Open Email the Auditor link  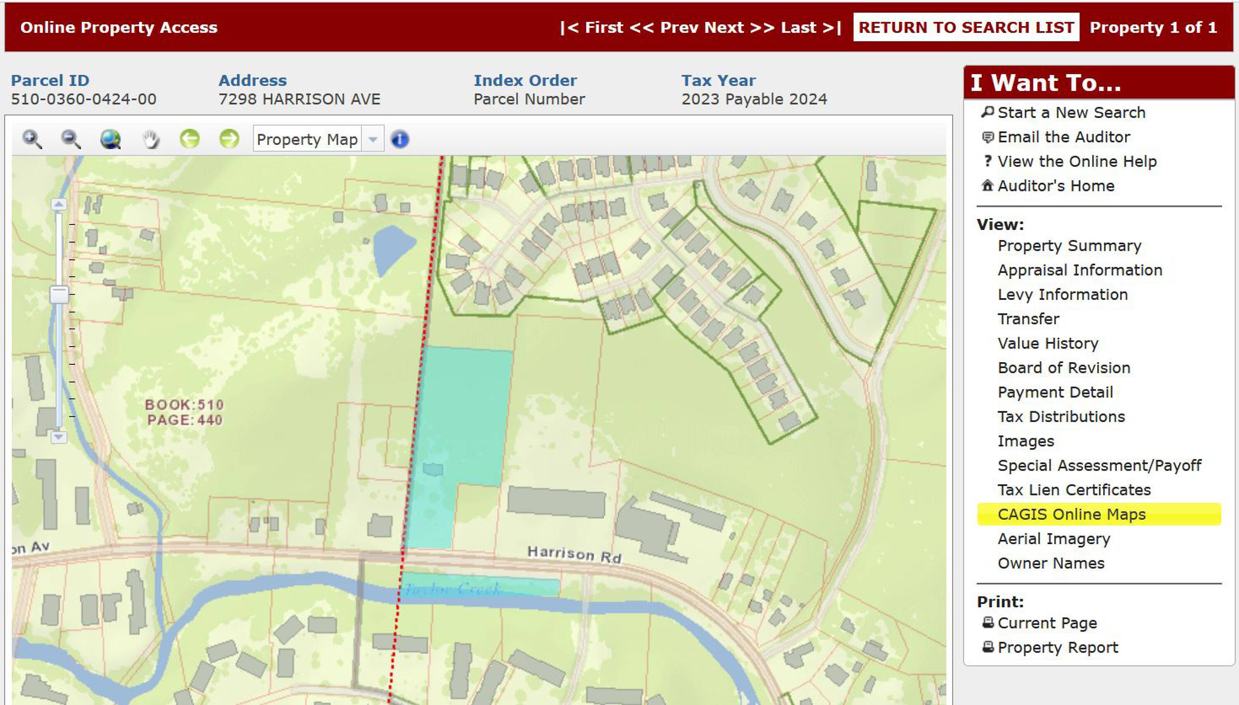[1063, 137]
